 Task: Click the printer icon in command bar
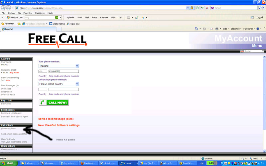pyautogui.click(x=217, y=29)
